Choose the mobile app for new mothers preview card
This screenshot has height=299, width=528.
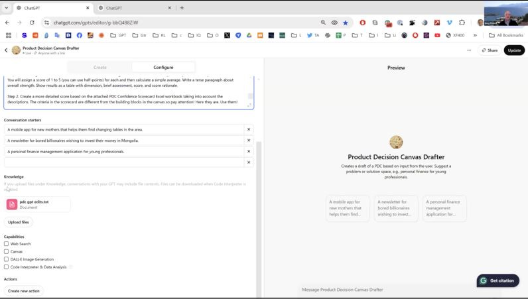348,208
